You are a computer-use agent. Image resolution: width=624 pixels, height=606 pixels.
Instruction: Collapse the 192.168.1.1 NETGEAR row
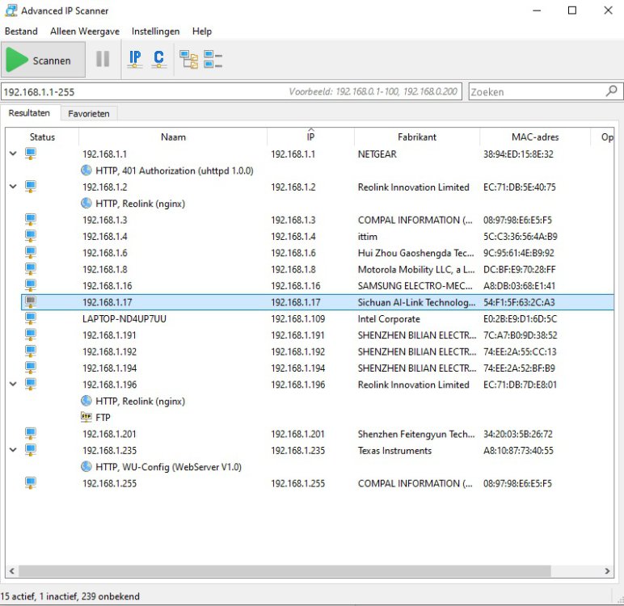click(12, 154)
